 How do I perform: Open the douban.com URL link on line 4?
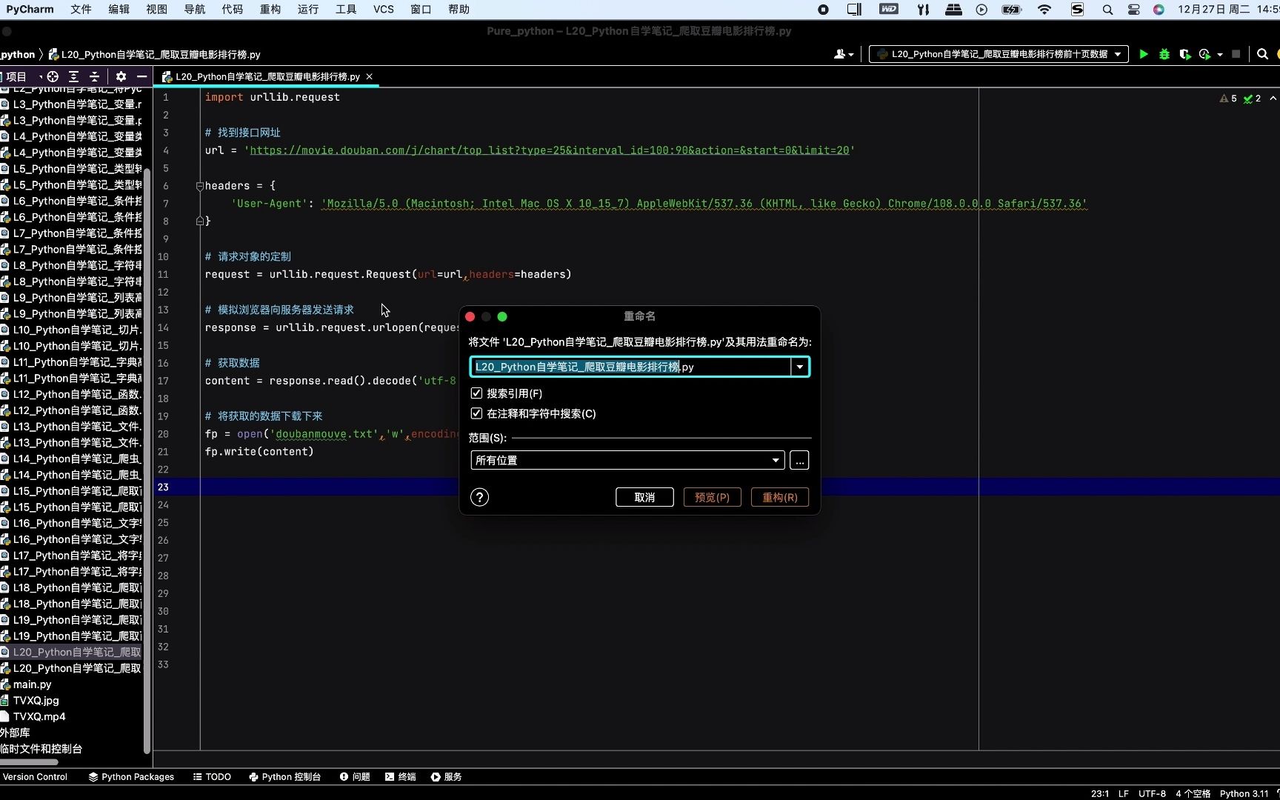tap(550, 150)
